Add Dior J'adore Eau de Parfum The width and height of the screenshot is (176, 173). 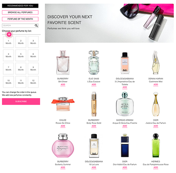[x=156, y=126]
